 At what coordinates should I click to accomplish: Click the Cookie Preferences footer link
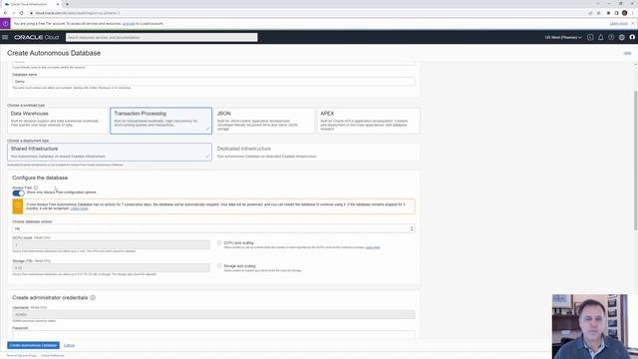coord(53,356)
